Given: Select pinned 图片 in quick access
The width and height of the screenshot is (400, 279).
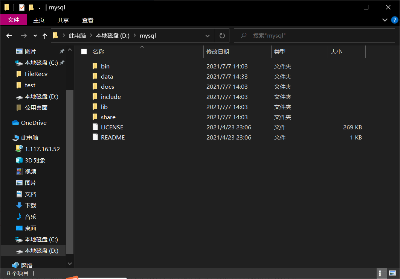Looking at the screenshot, I should pos(26,51).
